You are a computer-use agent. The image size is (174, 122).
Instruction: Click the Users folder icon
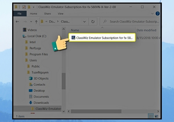pos(26,60)
